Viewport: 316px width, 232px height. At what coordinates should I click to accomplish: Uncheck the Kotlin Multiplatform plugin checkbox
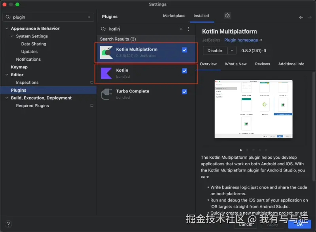click(x=184, y=50)
